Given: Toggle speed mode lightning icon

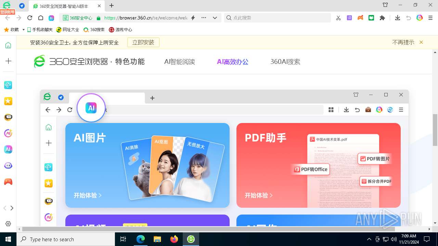Looking at the screenshot, I should tap(193, 18).
